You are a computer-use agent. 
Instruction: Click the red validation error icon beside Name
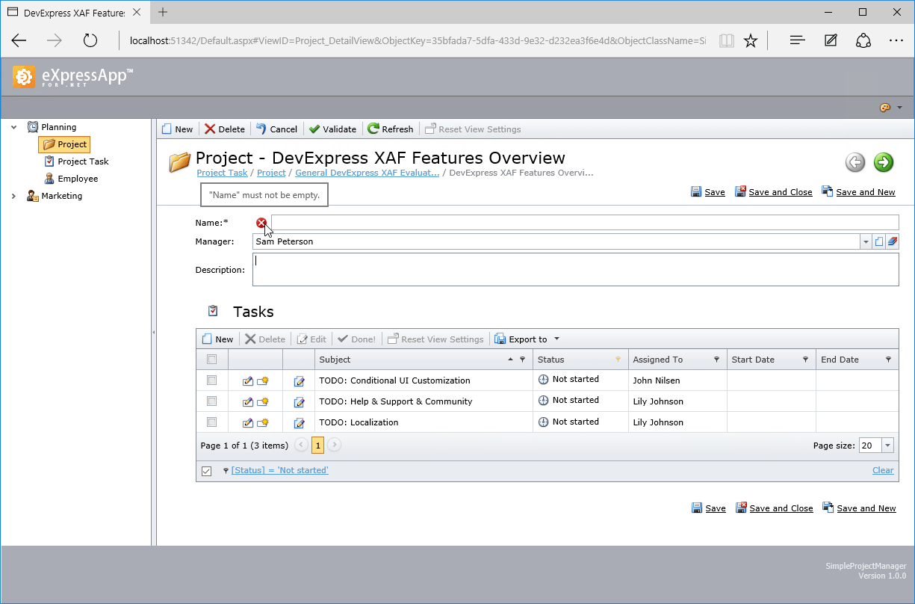click(x=261, y=223)
